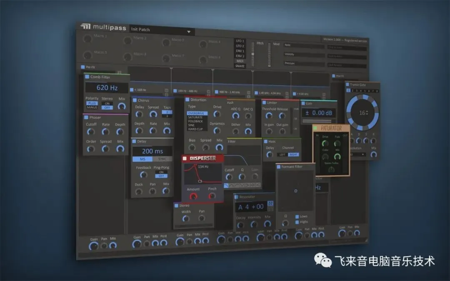This screenshot has height=281, width=450.
Task: Set Comb Filter polarity to MINUS
Action: (92, 107)
